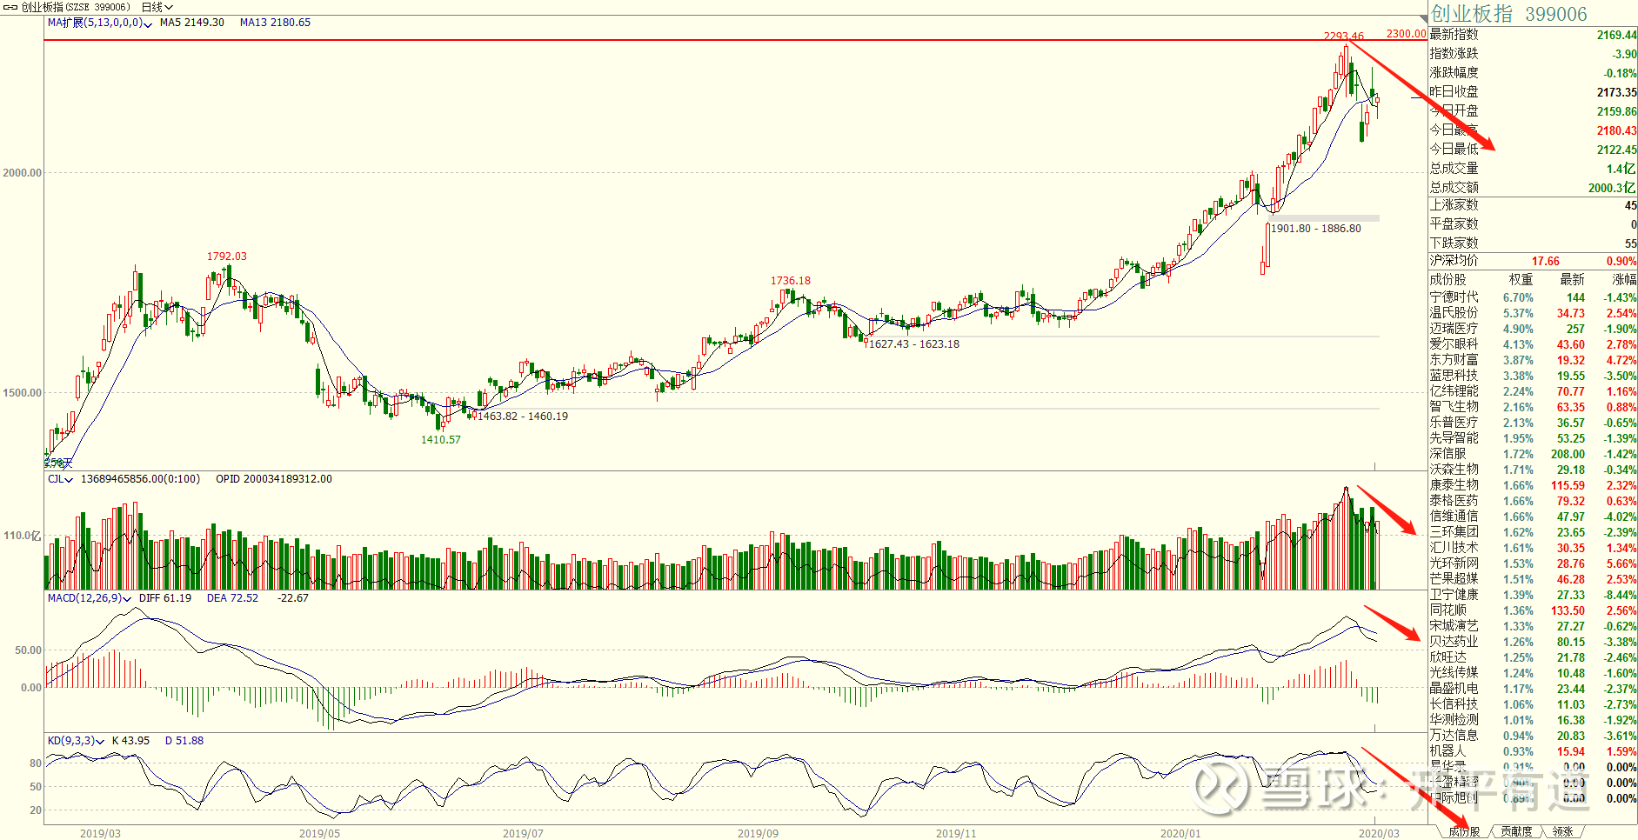Click the 2293.46 peak price label
The height and width of the screenshot is (840, 1638).
coord(1343,37)
